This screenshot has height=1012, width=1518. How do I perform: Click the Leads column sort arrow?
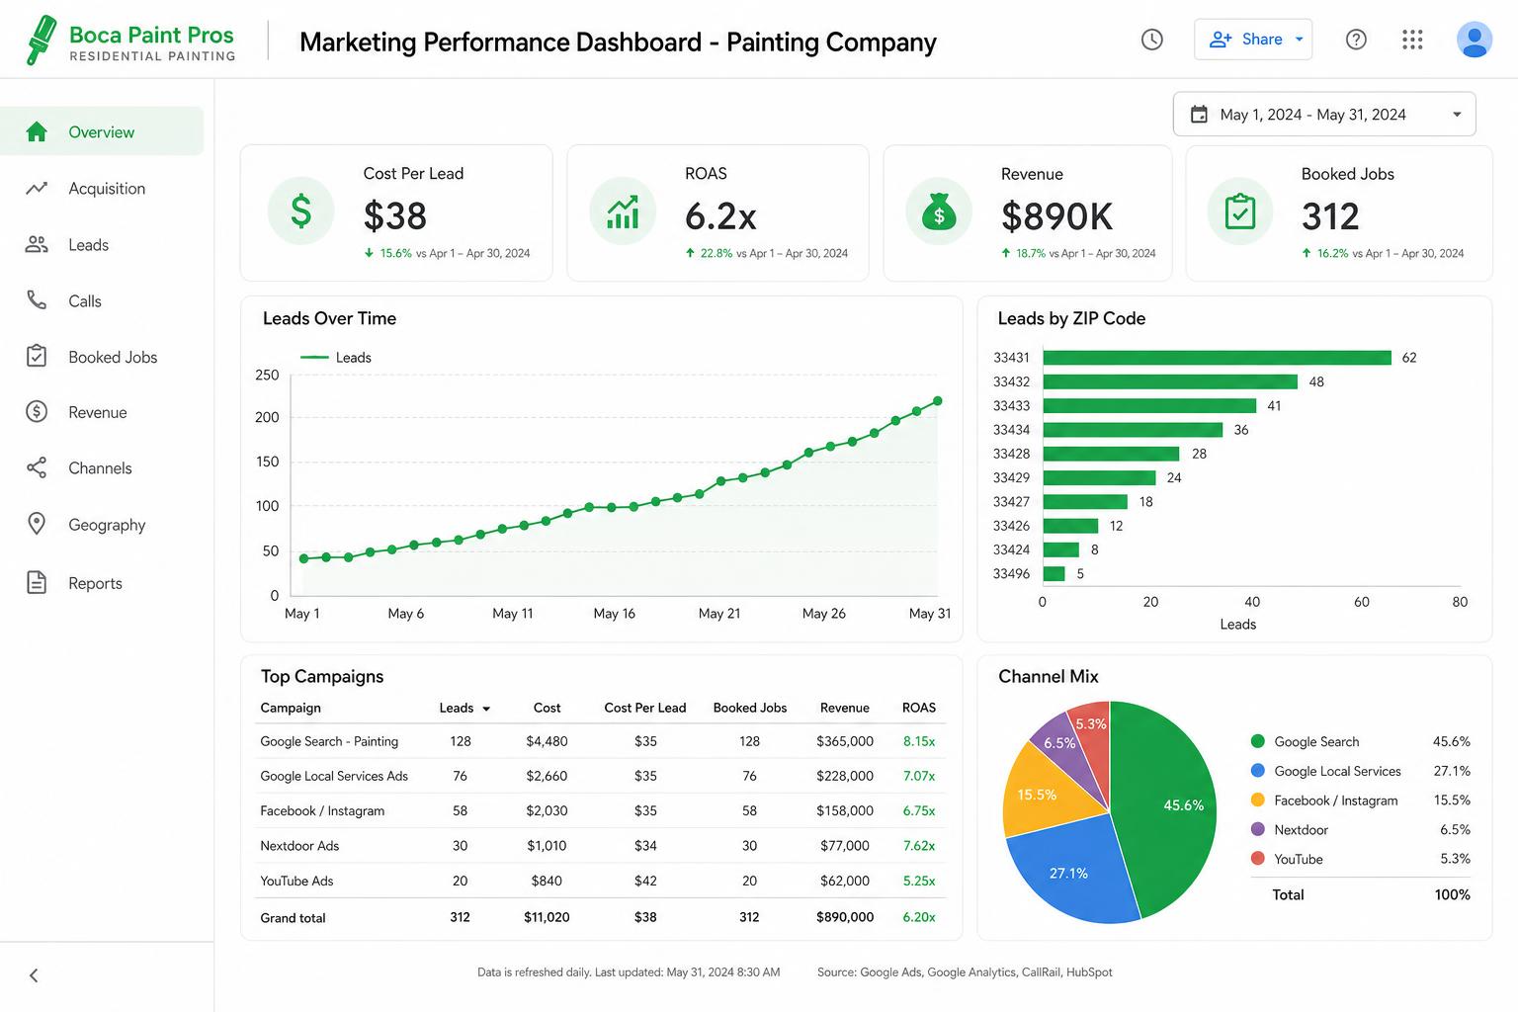point(486,709)
